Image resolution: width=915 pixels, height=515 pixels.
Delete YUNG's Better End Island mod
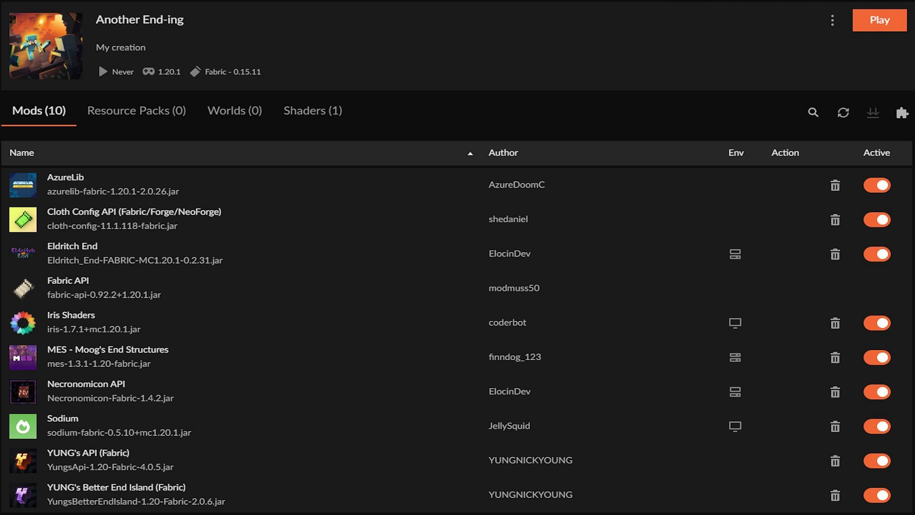click(835, 495)
